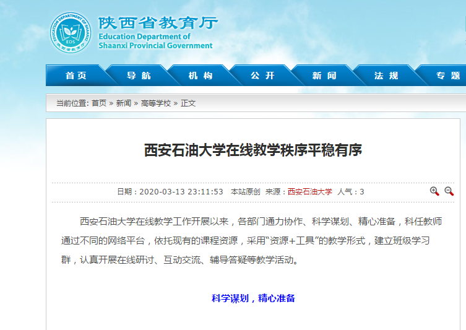Zoom out article text with minus magnifier
The height and width of the screenshot is (330, 466).
click(x=449, y=191)
